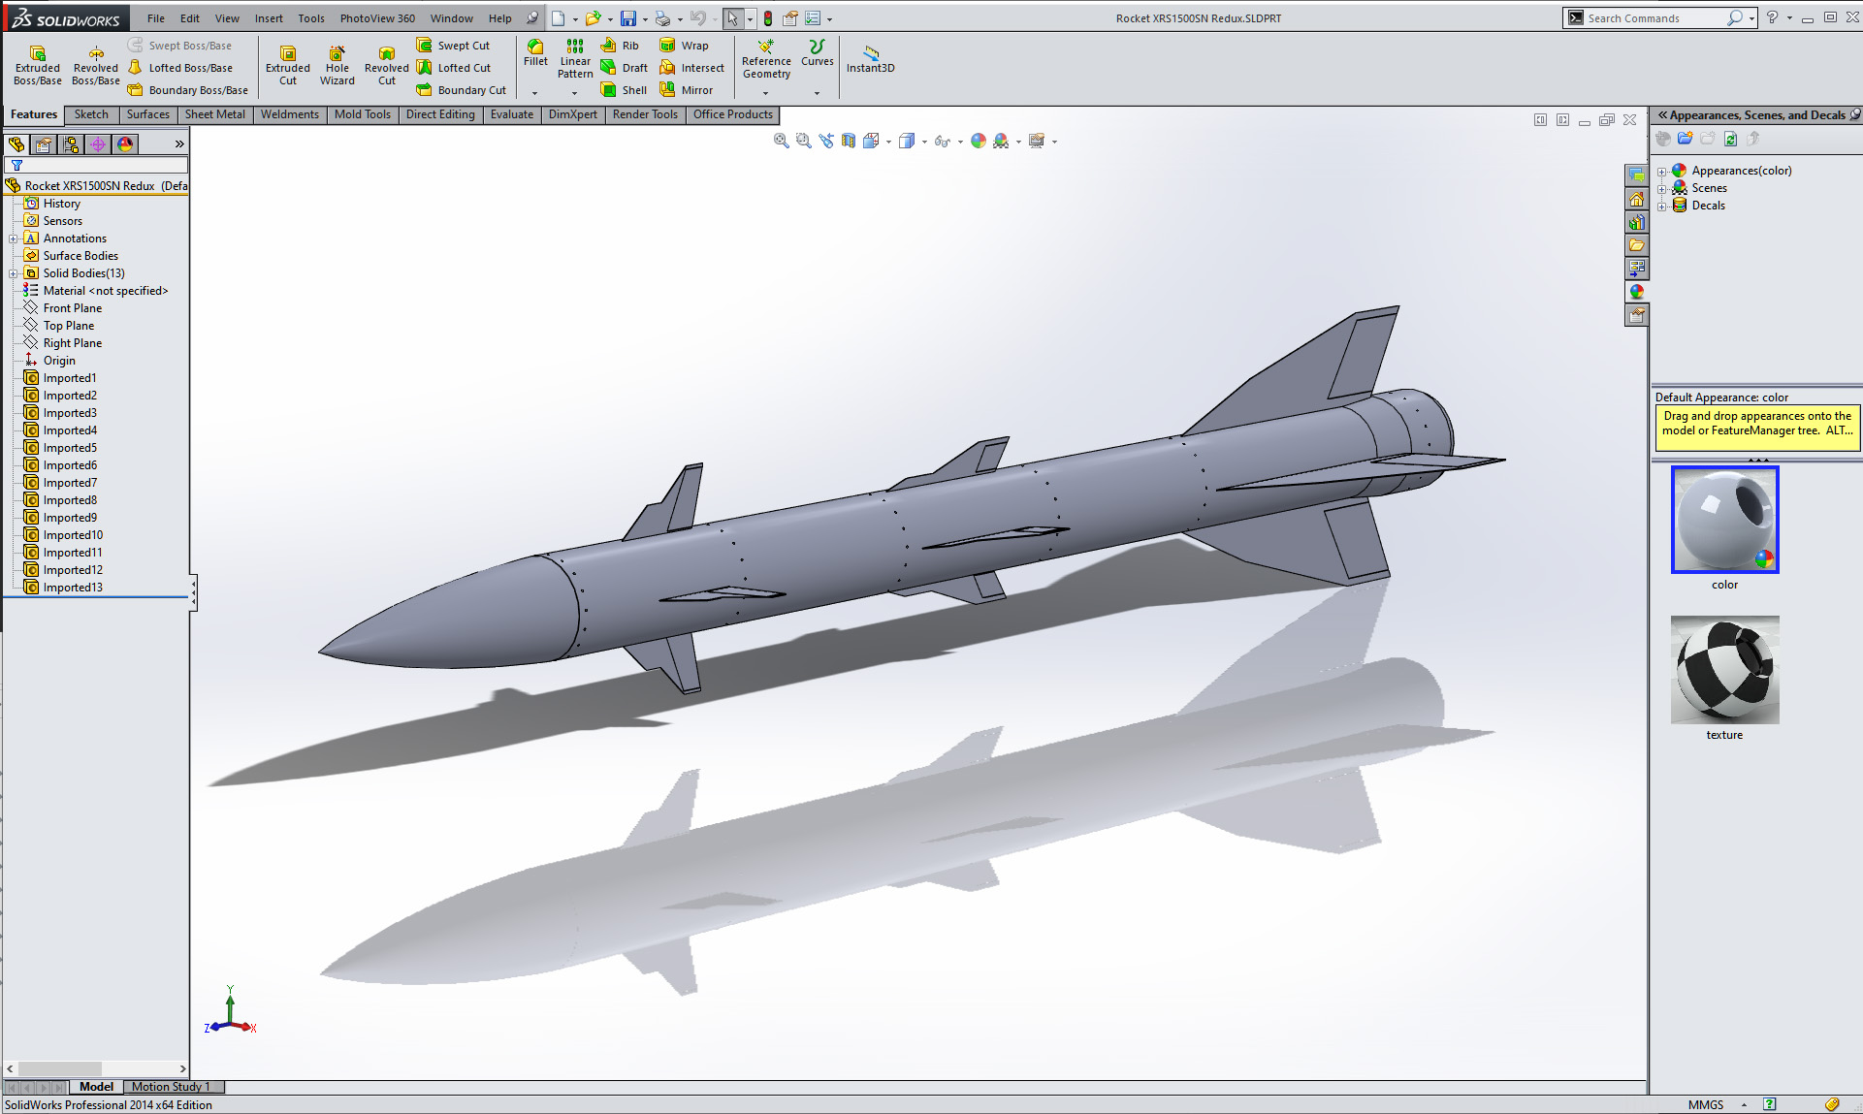Click the Hole Wizard tool

pos(337,65)
